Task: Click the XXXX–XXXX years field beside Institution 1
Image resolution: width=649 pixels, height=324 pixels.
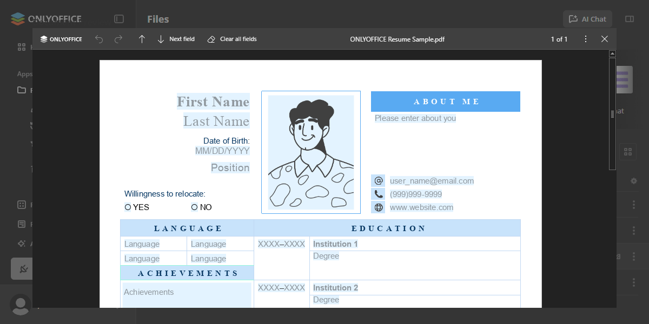Action: pyautogui.click(x=281, y=244)
